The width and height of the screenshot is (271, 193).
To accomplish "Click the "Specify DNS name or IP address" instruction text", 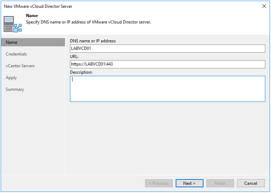I will pyautogui.click(x=89, y=22).
